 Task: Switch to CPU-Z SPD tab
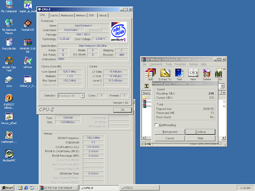91,15
